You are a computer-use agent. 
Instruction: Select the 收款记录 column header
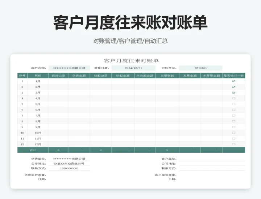click(x=101, y=75)
